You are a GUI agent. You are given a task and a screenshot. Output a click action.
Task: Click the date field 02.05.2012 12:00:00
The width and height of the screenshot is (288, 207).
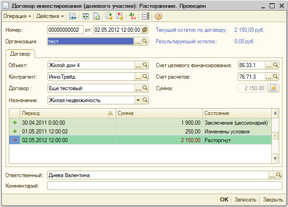[117, 30]
